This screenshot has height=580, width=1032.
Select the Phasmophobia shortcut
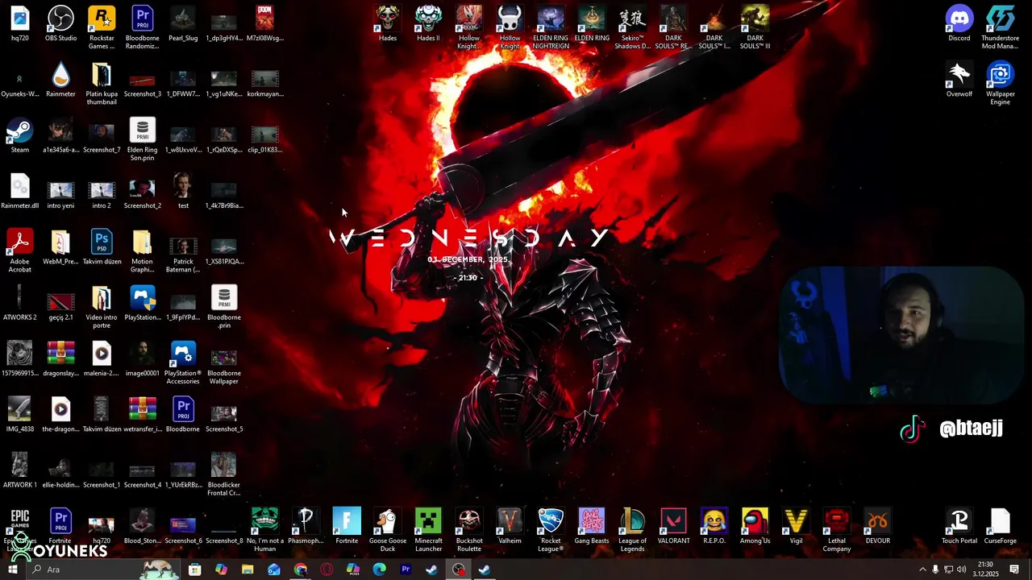(x=306, y=526)
